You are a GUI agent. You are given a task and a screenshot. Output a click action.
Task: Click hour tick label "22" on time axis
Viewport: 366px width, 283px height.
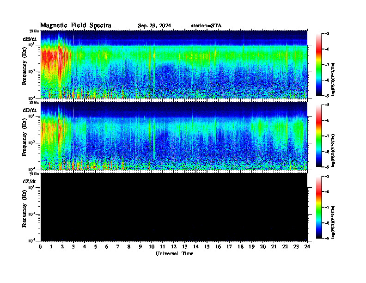(285, 247)
